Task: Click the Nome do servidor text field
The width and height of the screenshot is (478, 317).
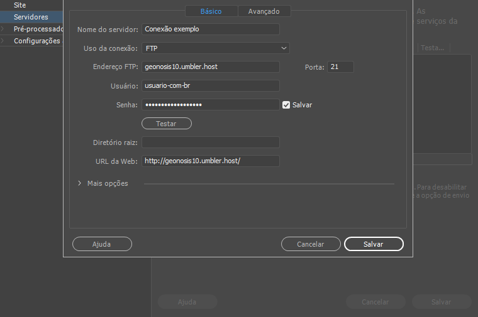Action: point(210,29)
